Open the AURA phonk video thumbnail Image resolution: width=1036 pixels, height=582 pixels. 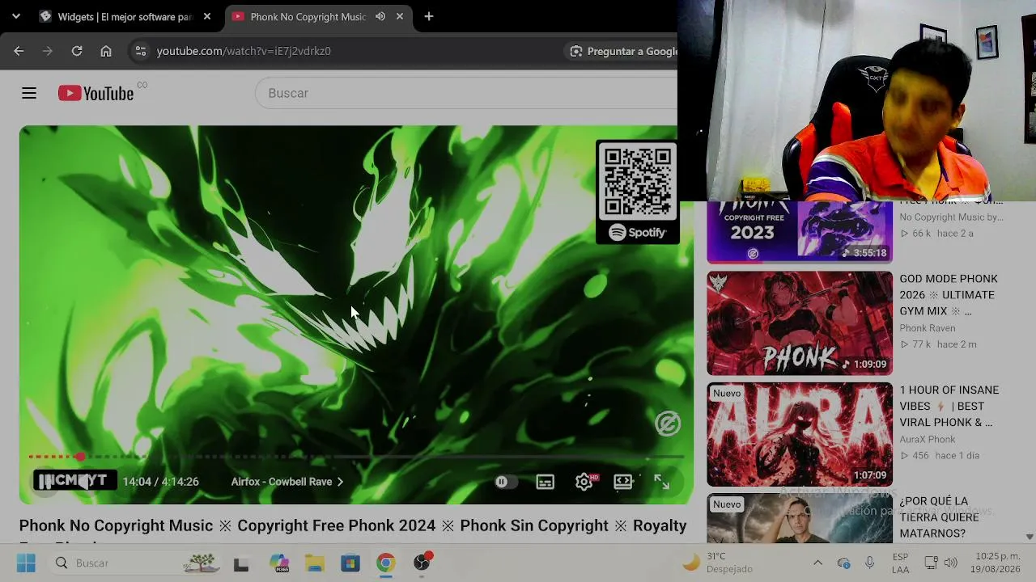point(800,435)
